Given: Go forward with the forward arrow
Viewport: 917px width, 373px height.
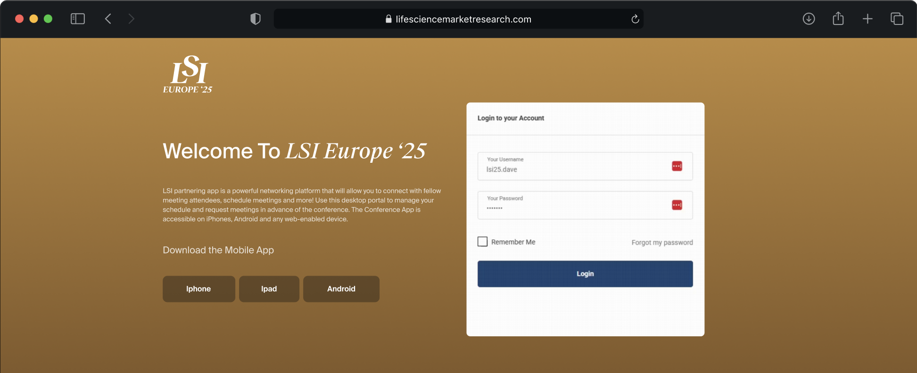Looking at the screenshot, I should pos(132,19).
